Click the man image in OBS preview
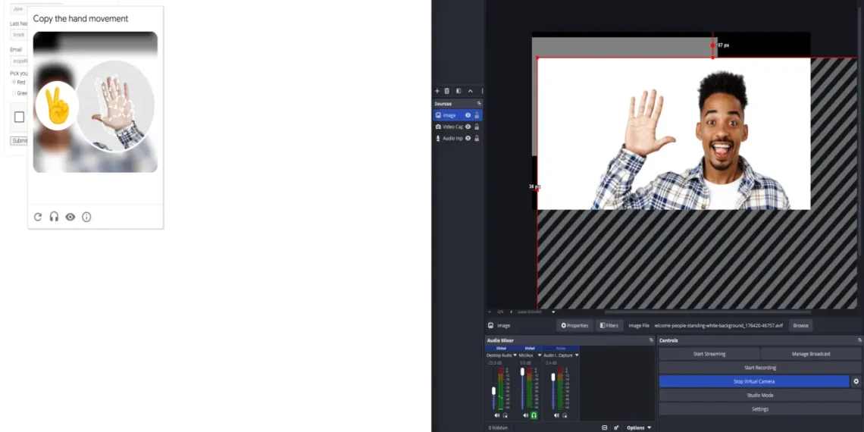Screen dimensions: 864x432 pos(674,134)
